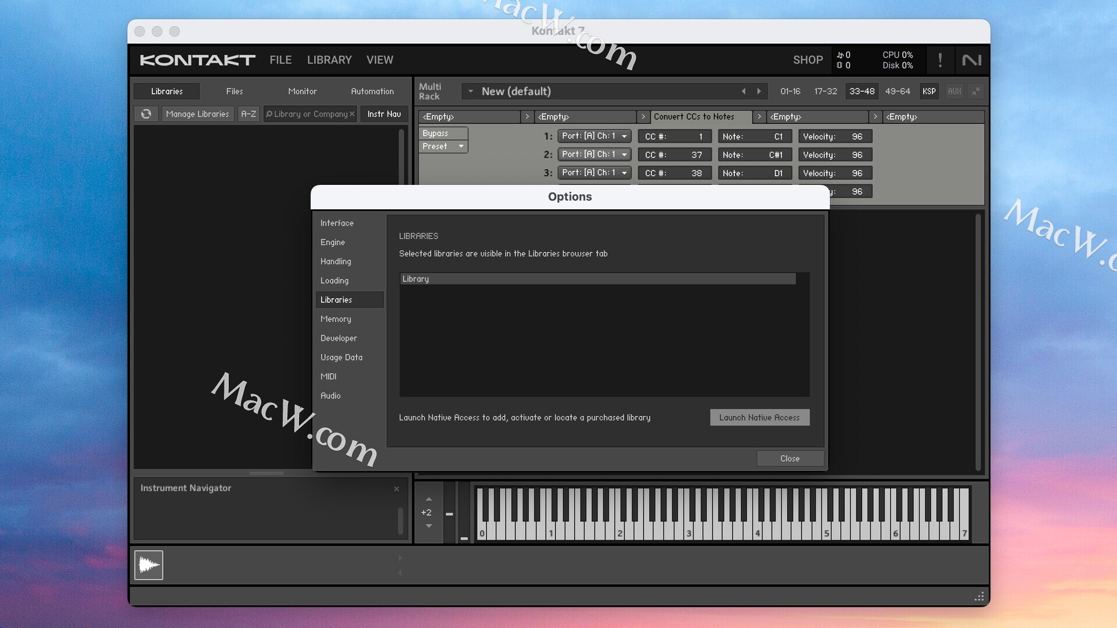The height and width of the screenshot is (628, 1117).
Task: Switch to the Monitor tab
Action: (303, 91)
